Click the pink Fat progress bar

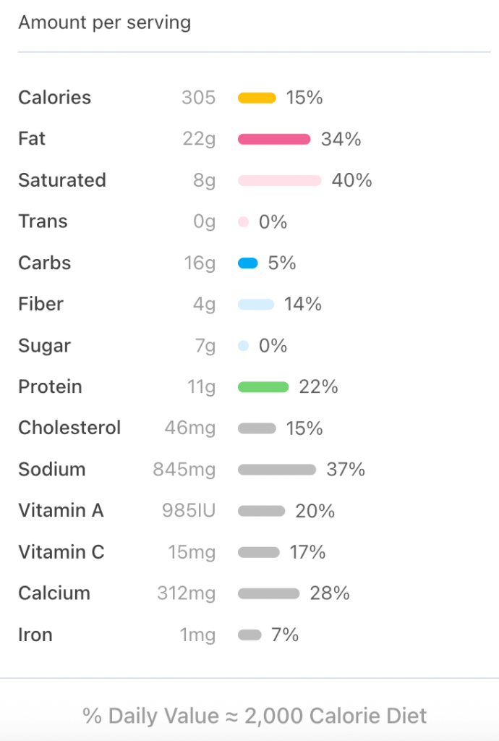[x=274, y=139]
